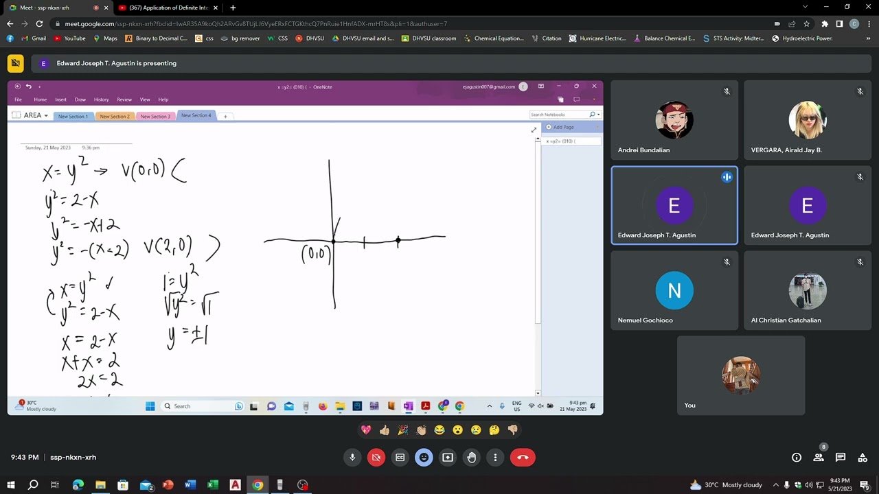The width and height of the screenshot is (879, 494).
Task: Open Chrome extensions puzzle icon
Action: click(825, 23)
